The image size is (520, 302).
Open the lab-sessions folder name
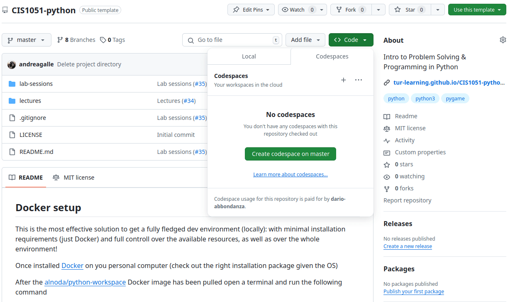[36, 84]
